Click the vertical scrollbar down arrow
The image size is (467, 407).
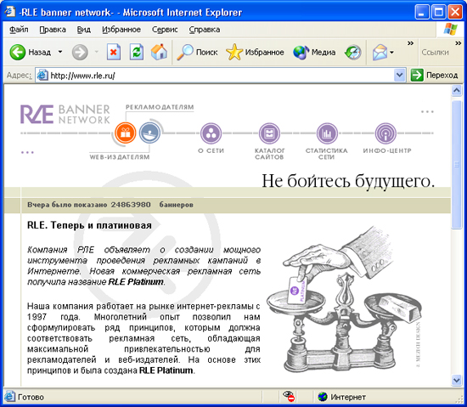(x=456, y=380)
